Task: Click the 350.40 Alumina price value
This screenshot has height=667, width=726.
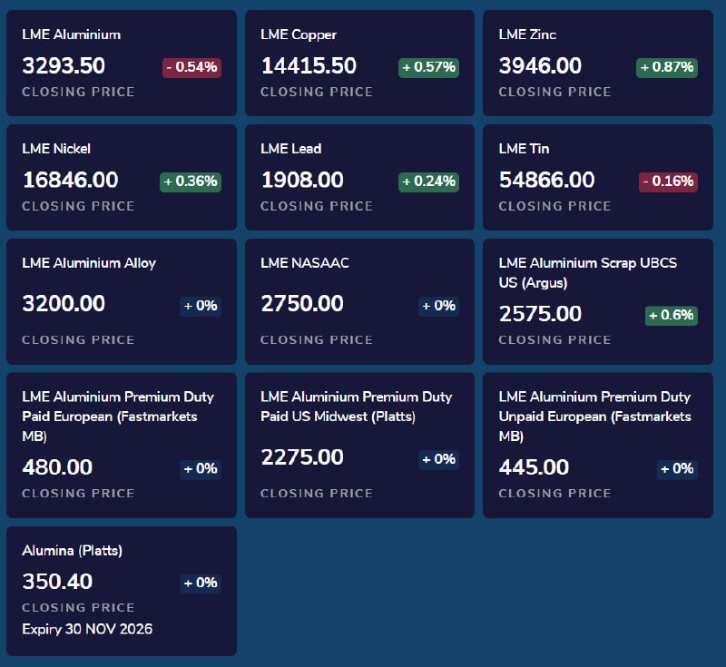Action: 57,582
